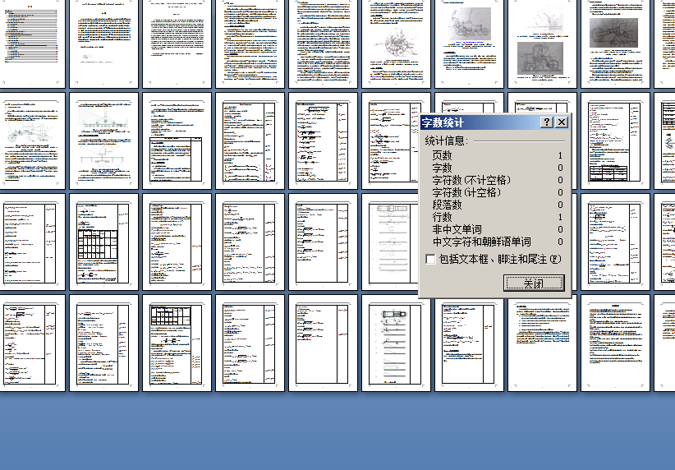Close the 字数统计 dialog with the X
The height and width of the screenshot is (470, 675).
tap(562, 122)
